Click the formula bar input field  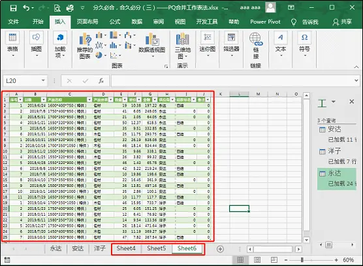point(232,81)
